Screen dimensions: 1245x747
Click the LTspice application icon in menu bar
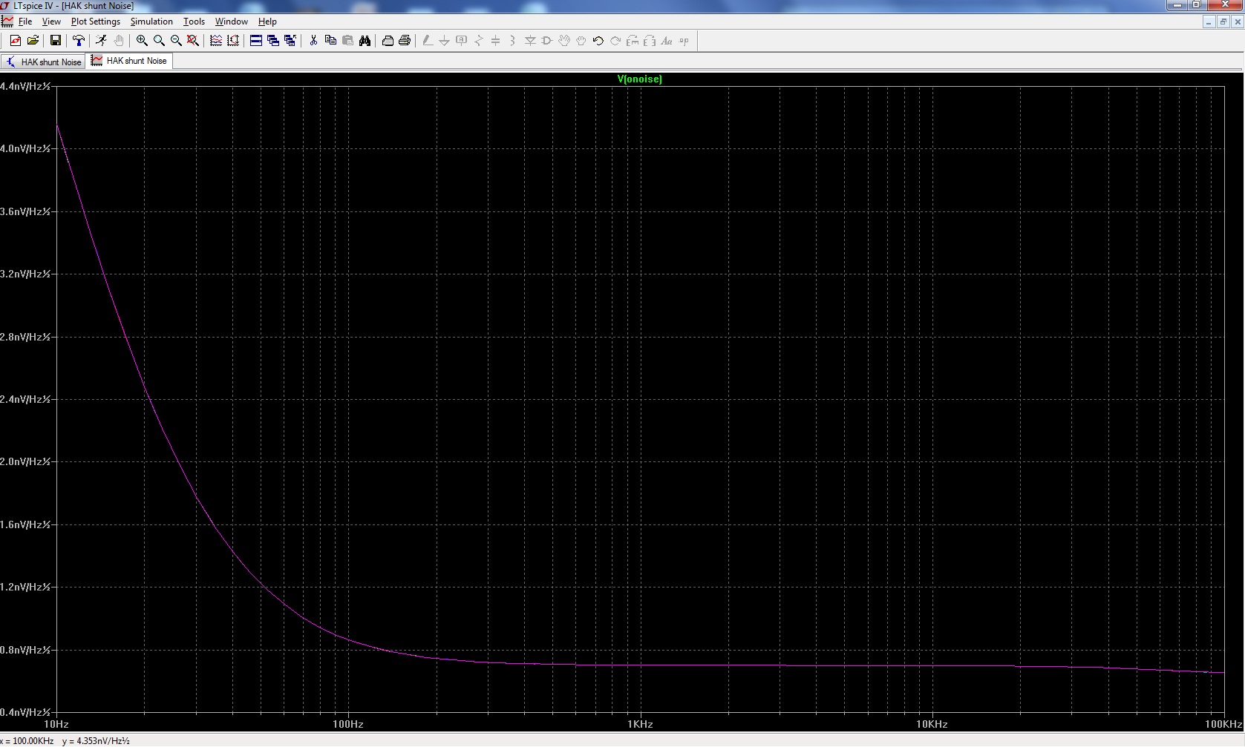pos(7,22)
